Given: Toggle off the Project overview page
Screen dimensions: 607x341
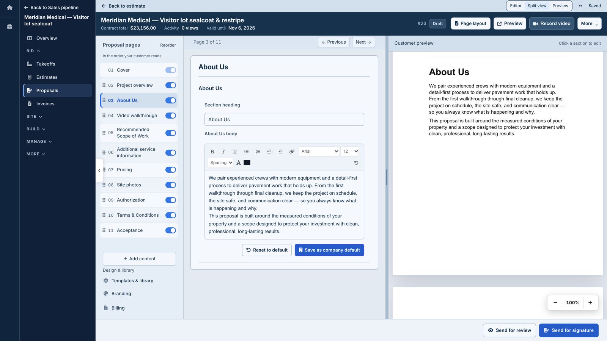Looking at the screenshot, I should (171, 85).
